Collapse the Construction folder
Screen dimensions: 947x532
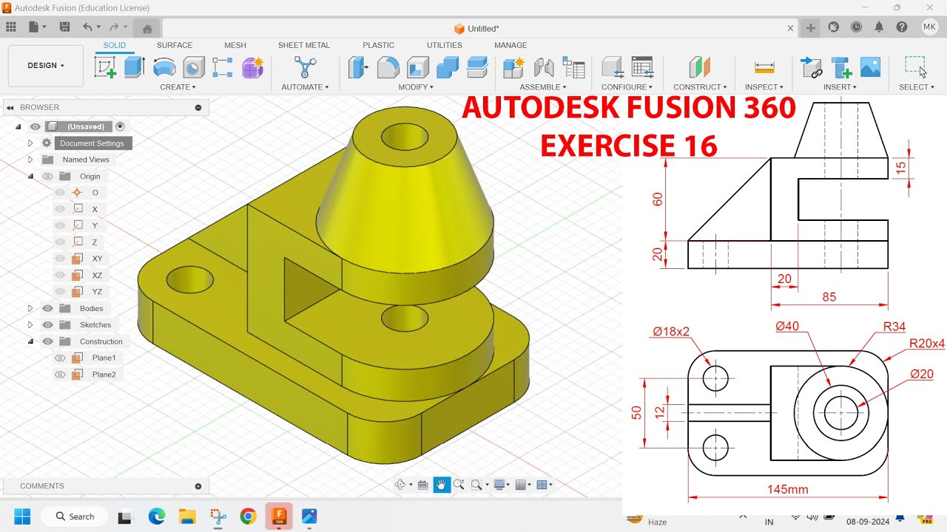click(x=30, y=341)
